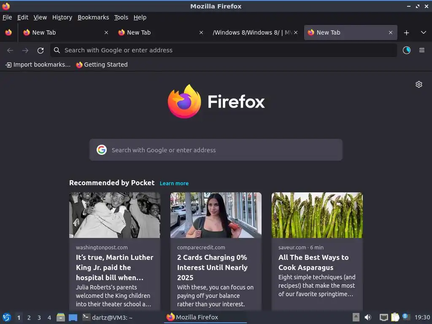The height and width of the screenshot is (324, 432).
Task: Go forward with the forward arrow
Action: coord(25,51)
